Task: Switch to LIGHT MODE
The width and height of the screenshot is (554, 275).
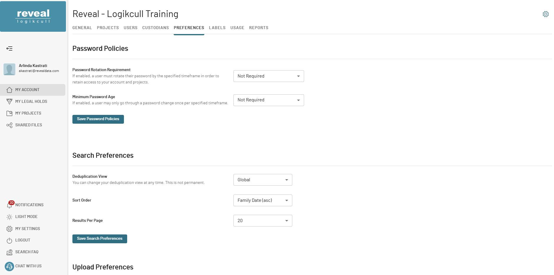Action: point(26,217)
